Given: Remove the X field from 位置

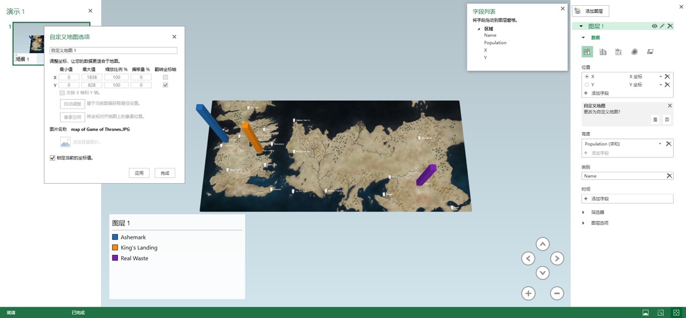Looking at the screenshot, I should (667, 77).
